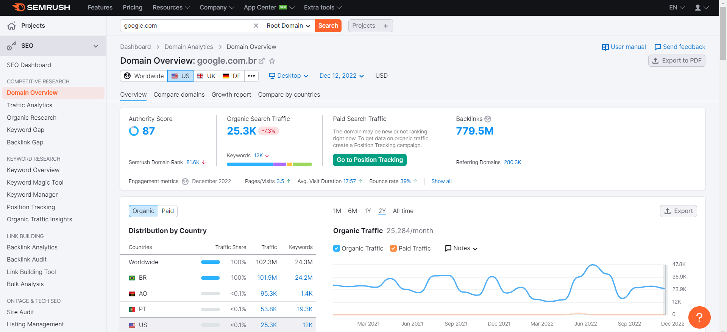Open the Desktop device dropdown

click(289, 76)
